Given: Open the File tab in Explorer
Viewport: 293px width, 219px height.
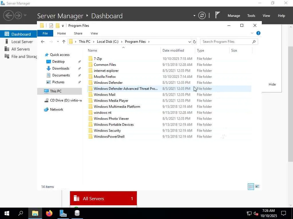Looking at the screenshot, I should pyautogui.click(x=45, y=33).
